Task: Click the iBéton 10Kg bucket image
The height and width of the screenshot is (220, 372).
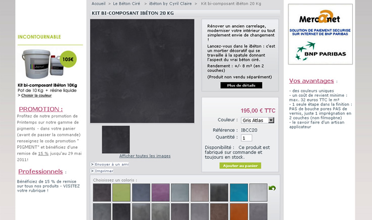Action: (42, 64)
